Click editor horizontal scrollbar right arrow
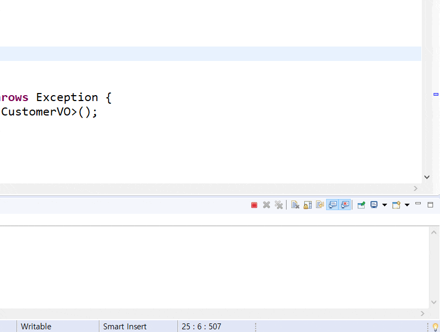440x332 pixels. click(x=415, y=189)
